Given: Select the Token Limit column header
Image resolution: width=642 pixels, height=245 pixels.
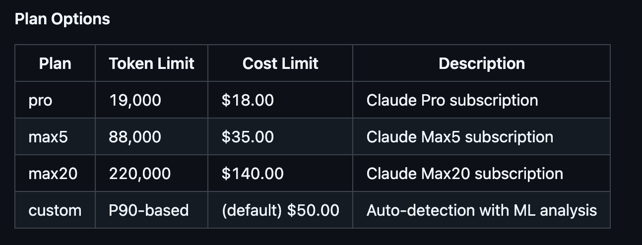Looking at the screenshot, I should tap(152, 63).
